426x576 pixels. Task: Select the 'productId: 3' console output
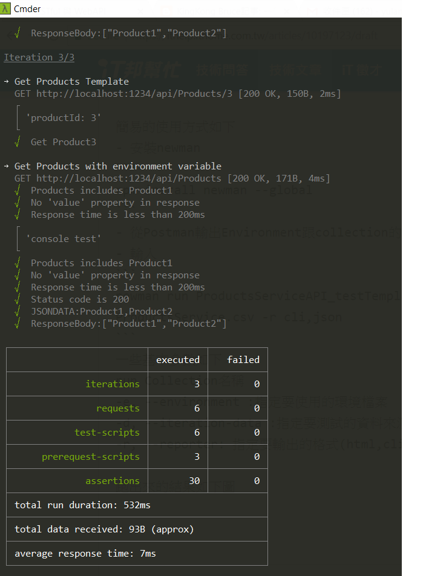[64, 118]
